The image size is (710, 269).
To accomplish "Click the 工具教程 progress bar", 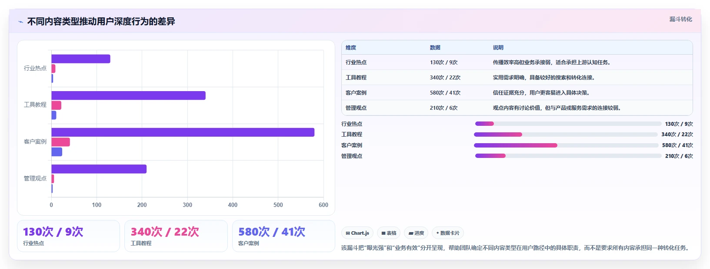I will click(566, 134).
